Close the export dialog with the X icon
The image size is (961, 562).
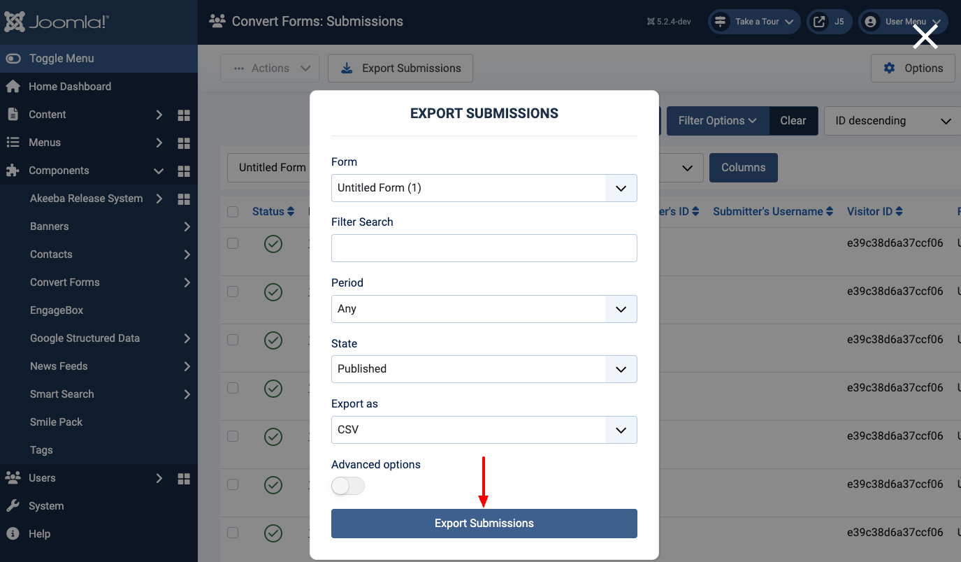click(925, 37)
